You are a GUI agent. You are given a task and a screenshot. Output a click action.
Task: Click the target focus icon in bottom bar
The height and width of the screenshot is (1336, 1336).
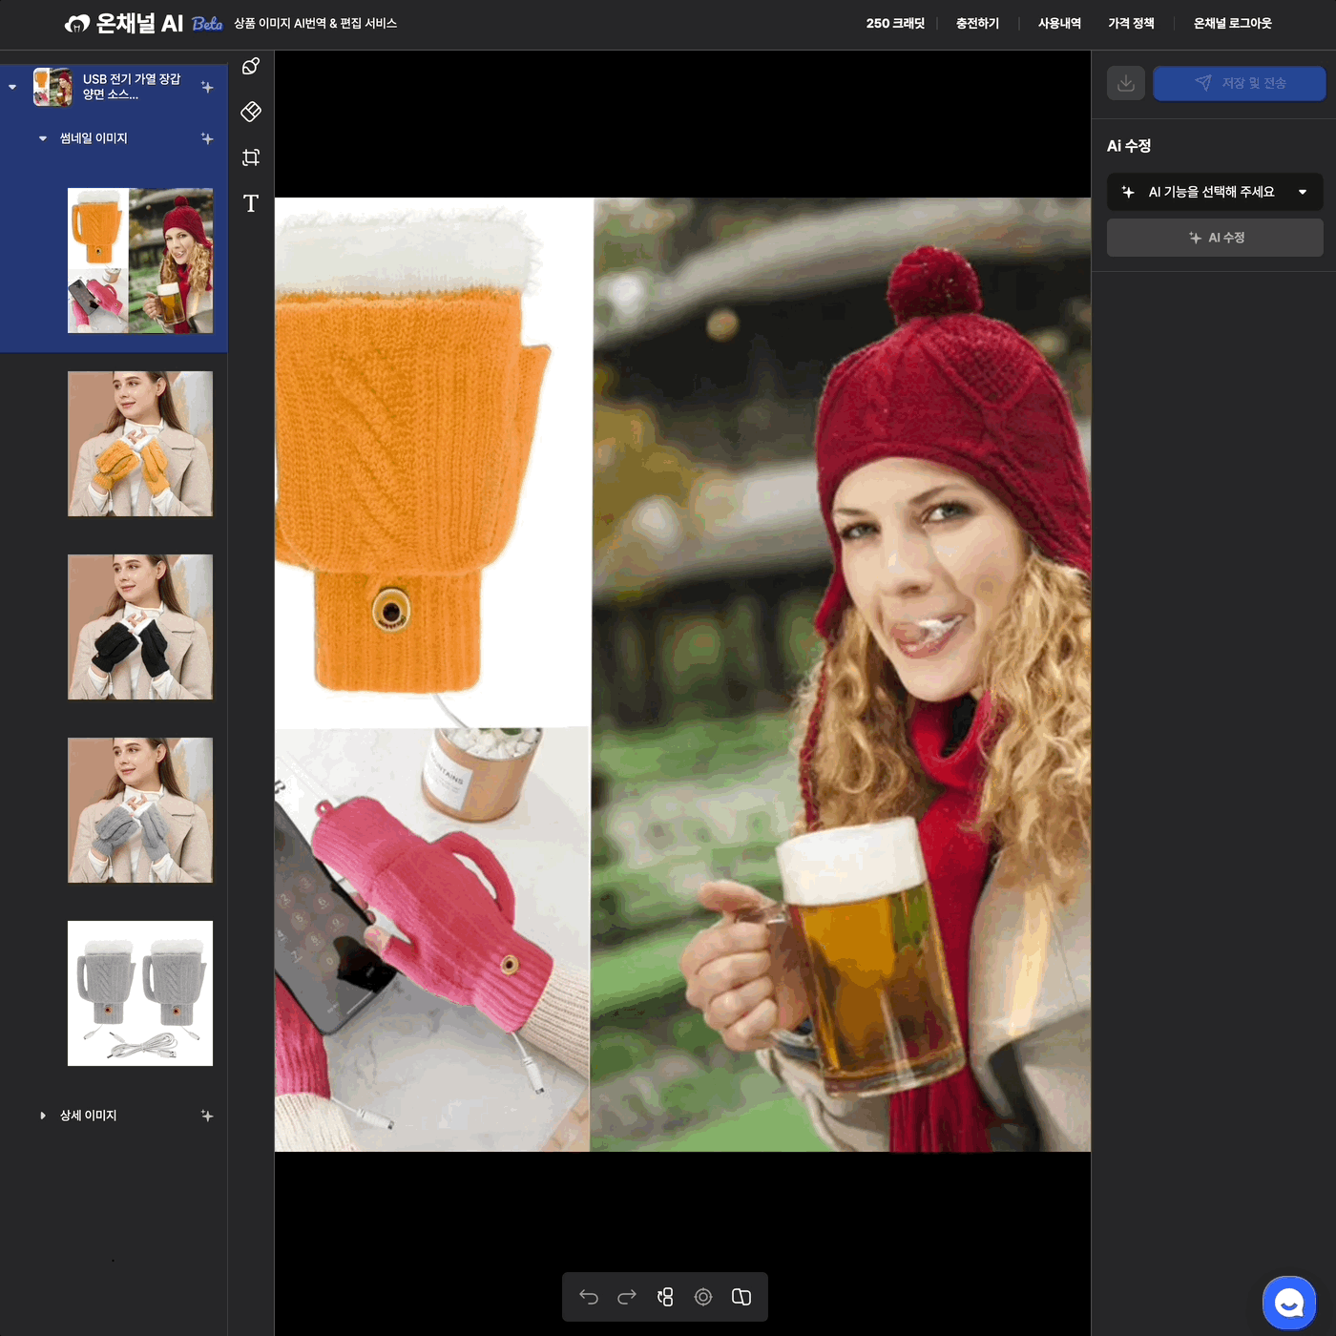(x=703, y=1297)
